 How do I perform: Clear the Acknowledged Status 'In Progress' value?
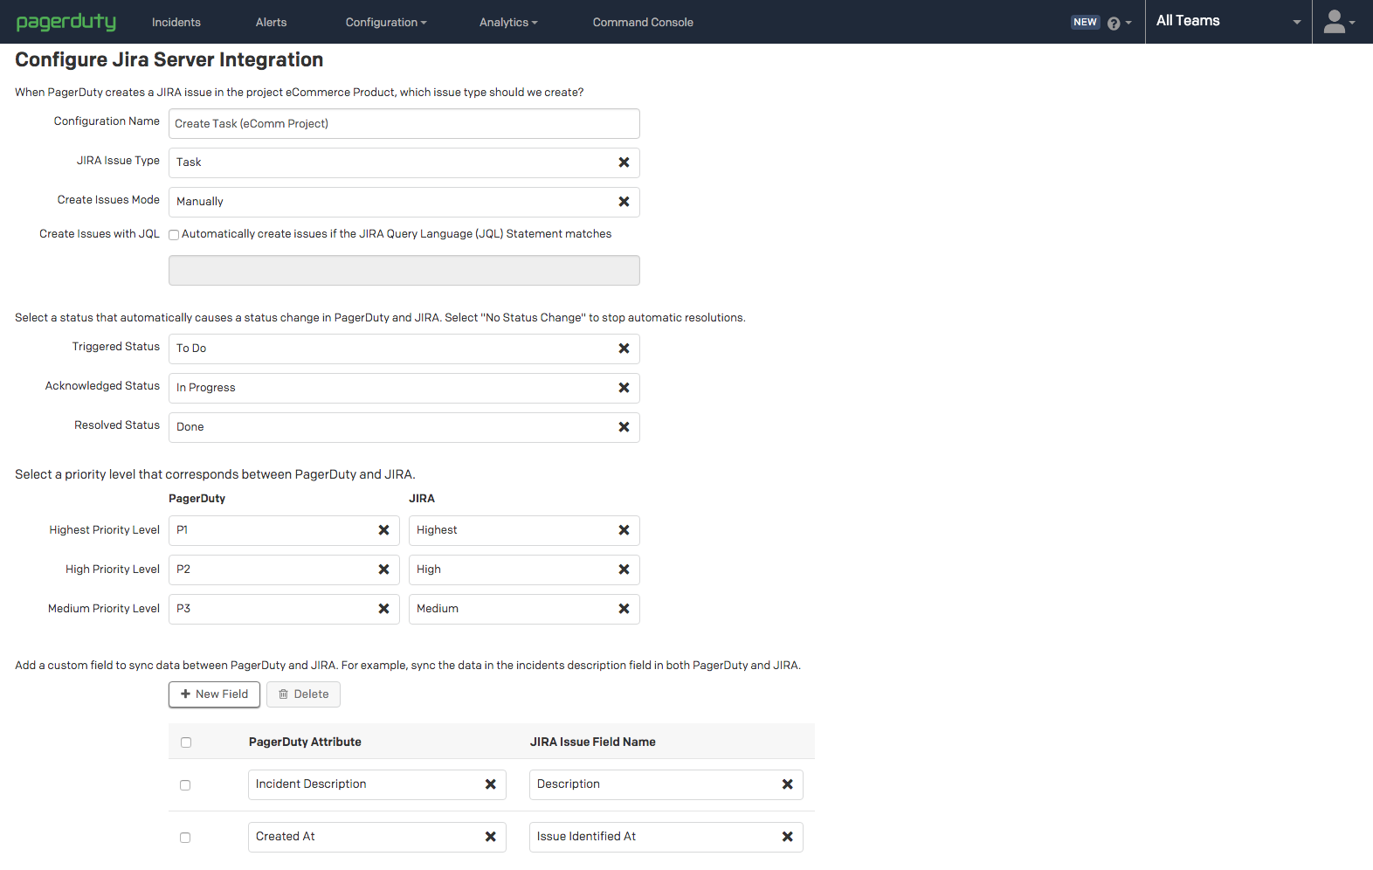(624, 388)
